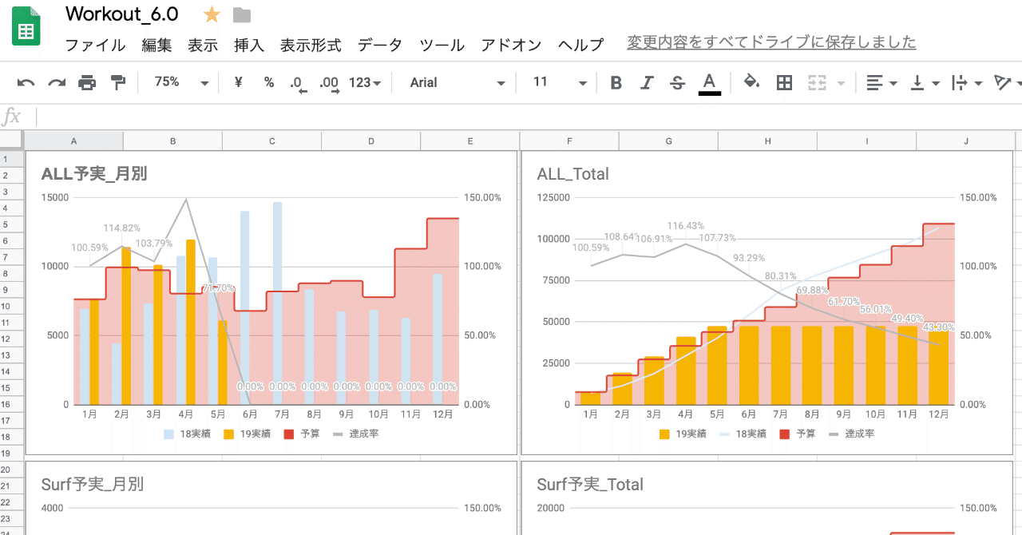Open the move-to-folder icon

pyautogui.click(x=241, y=14)
